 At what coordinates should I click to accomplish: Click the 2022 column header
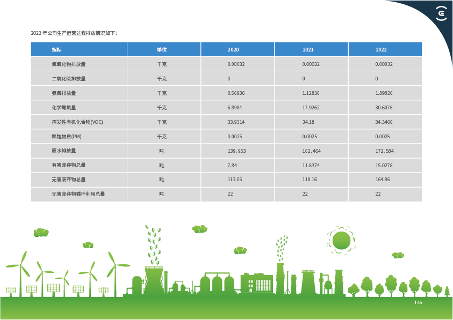(x=381, y=49)
